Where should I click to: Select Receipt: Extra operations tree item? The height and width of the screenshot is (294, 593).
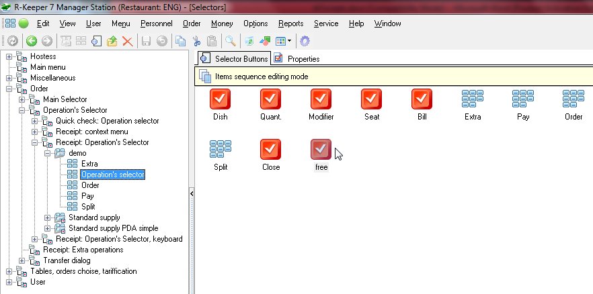pyautogui.click(x=83, y=250)
